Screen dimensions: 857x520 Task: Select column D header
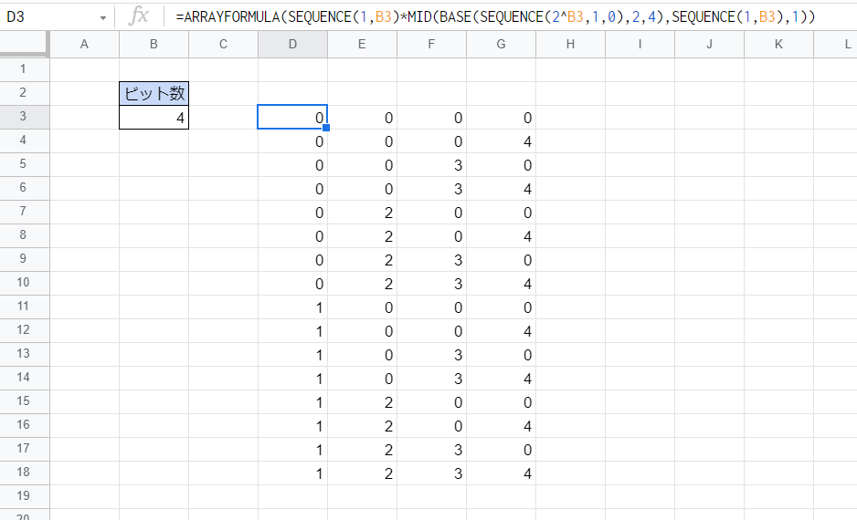tap(292, 44)
